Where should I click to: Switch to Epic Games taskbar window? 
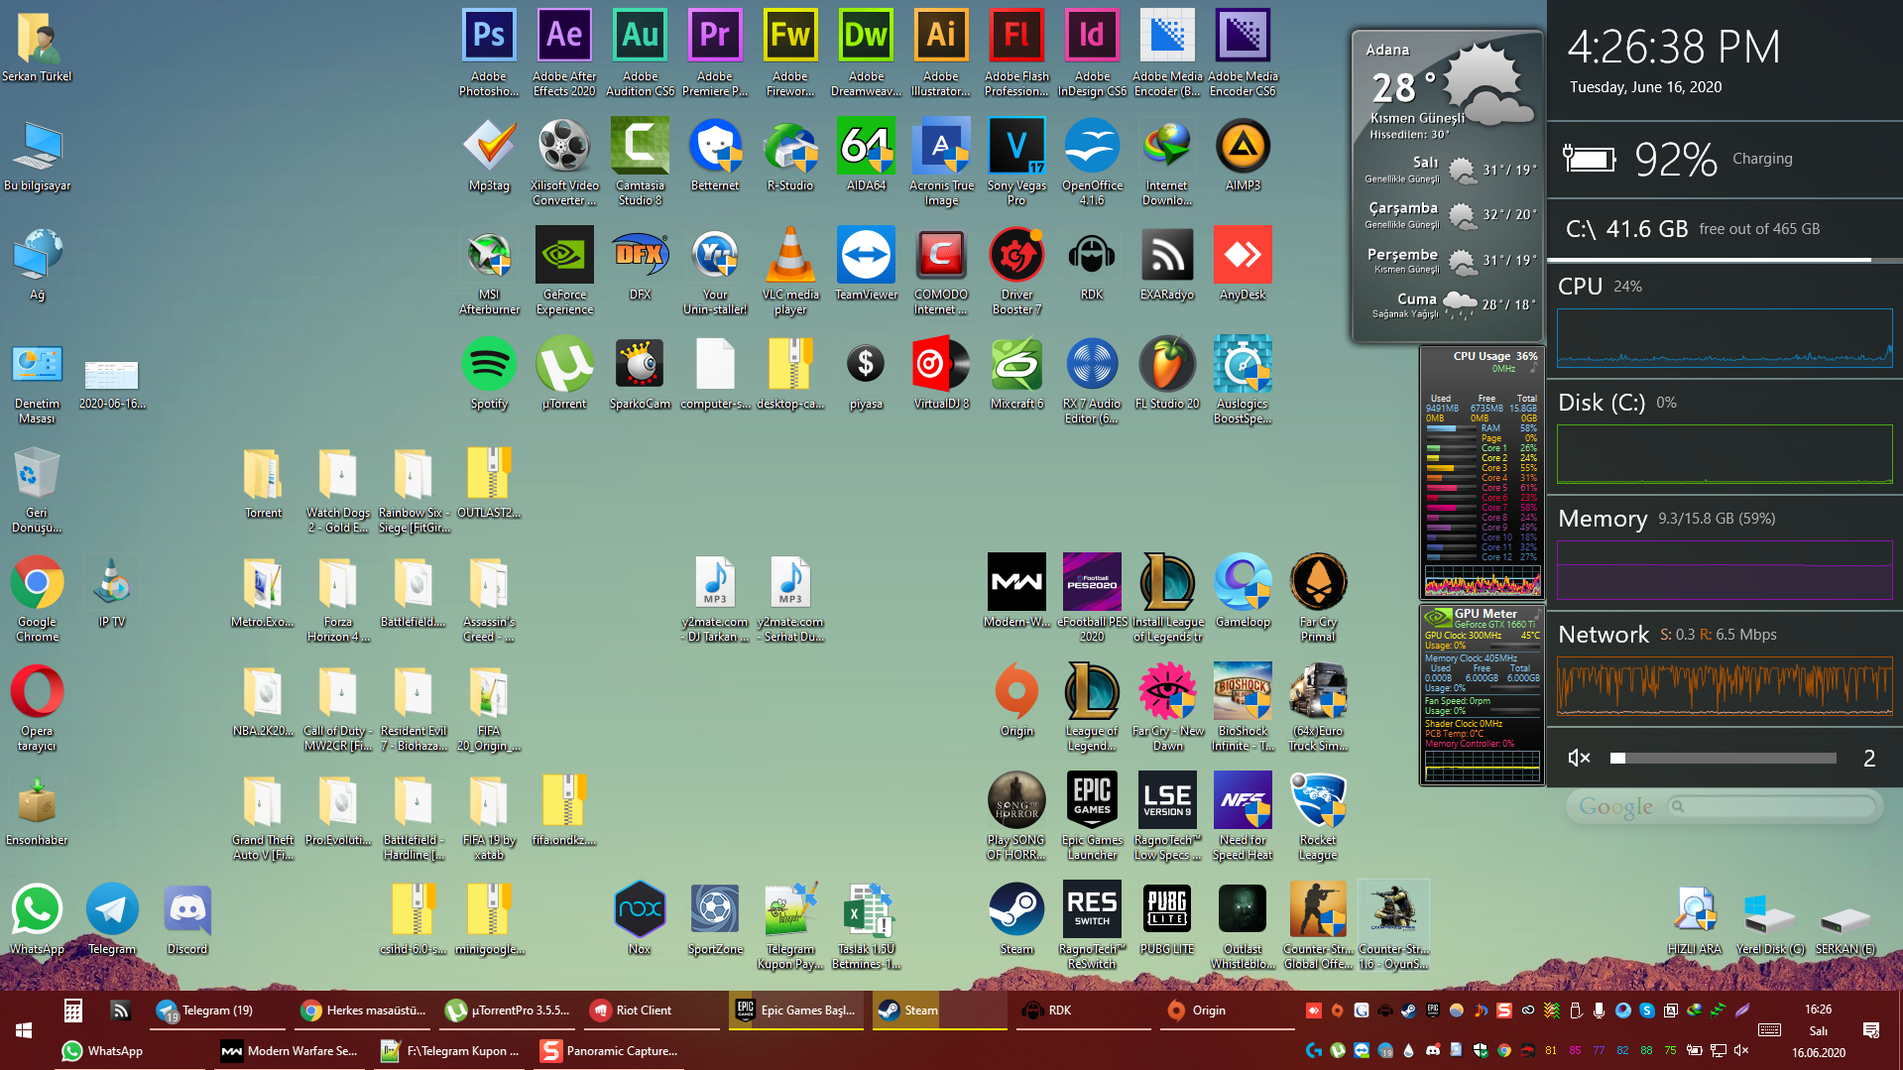click(x=797, y=1011)
